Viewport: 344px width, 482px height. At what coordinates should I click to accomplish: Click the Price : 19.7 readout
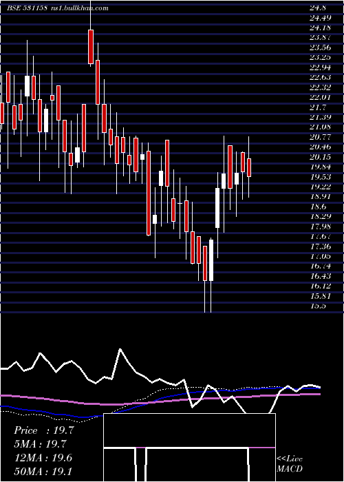click(43, 430)
